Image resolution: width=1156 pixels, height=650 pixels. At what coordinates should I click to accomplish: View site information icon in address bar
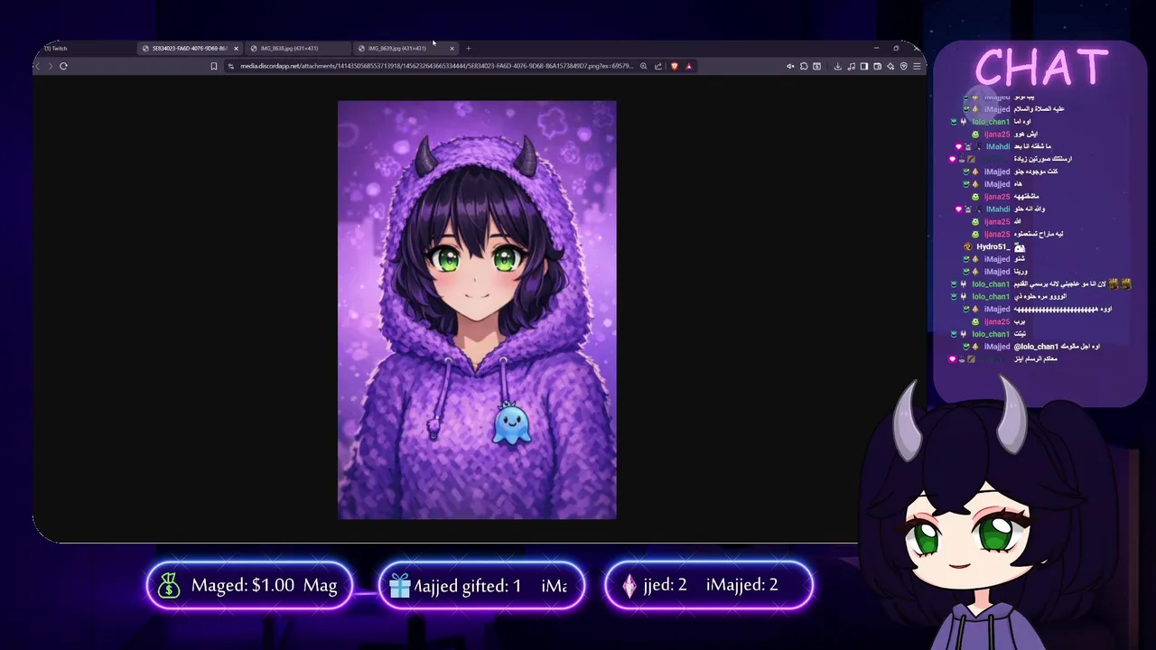(x=231, y=66)
